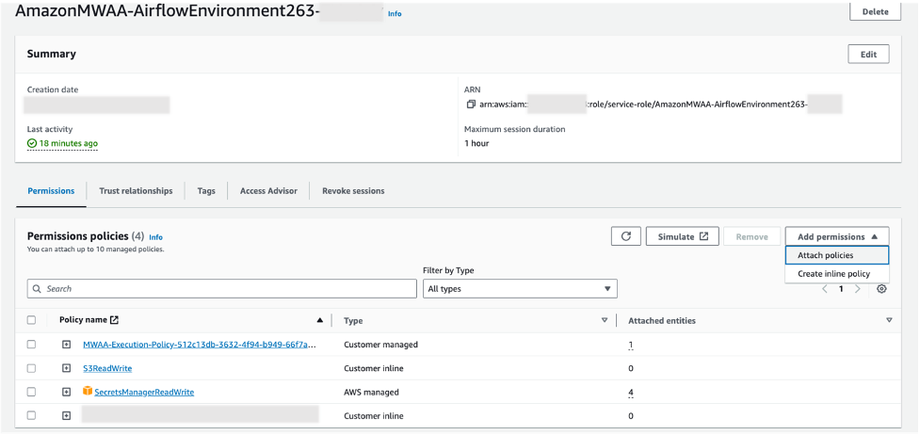Image resolution: width=920 pixels, height=435 pixels.
Task: Click the 18 minutes ago activity link
Action: (69, 143)
